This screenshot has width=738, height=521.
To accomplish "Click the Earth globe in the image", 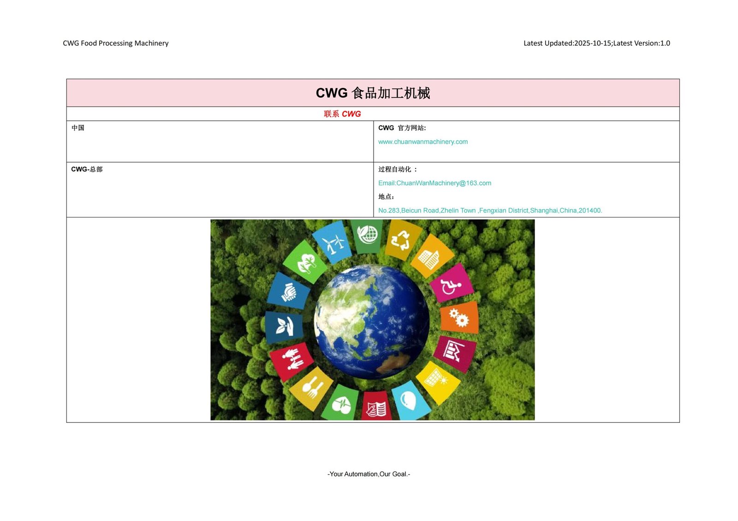I will (372, 321).
